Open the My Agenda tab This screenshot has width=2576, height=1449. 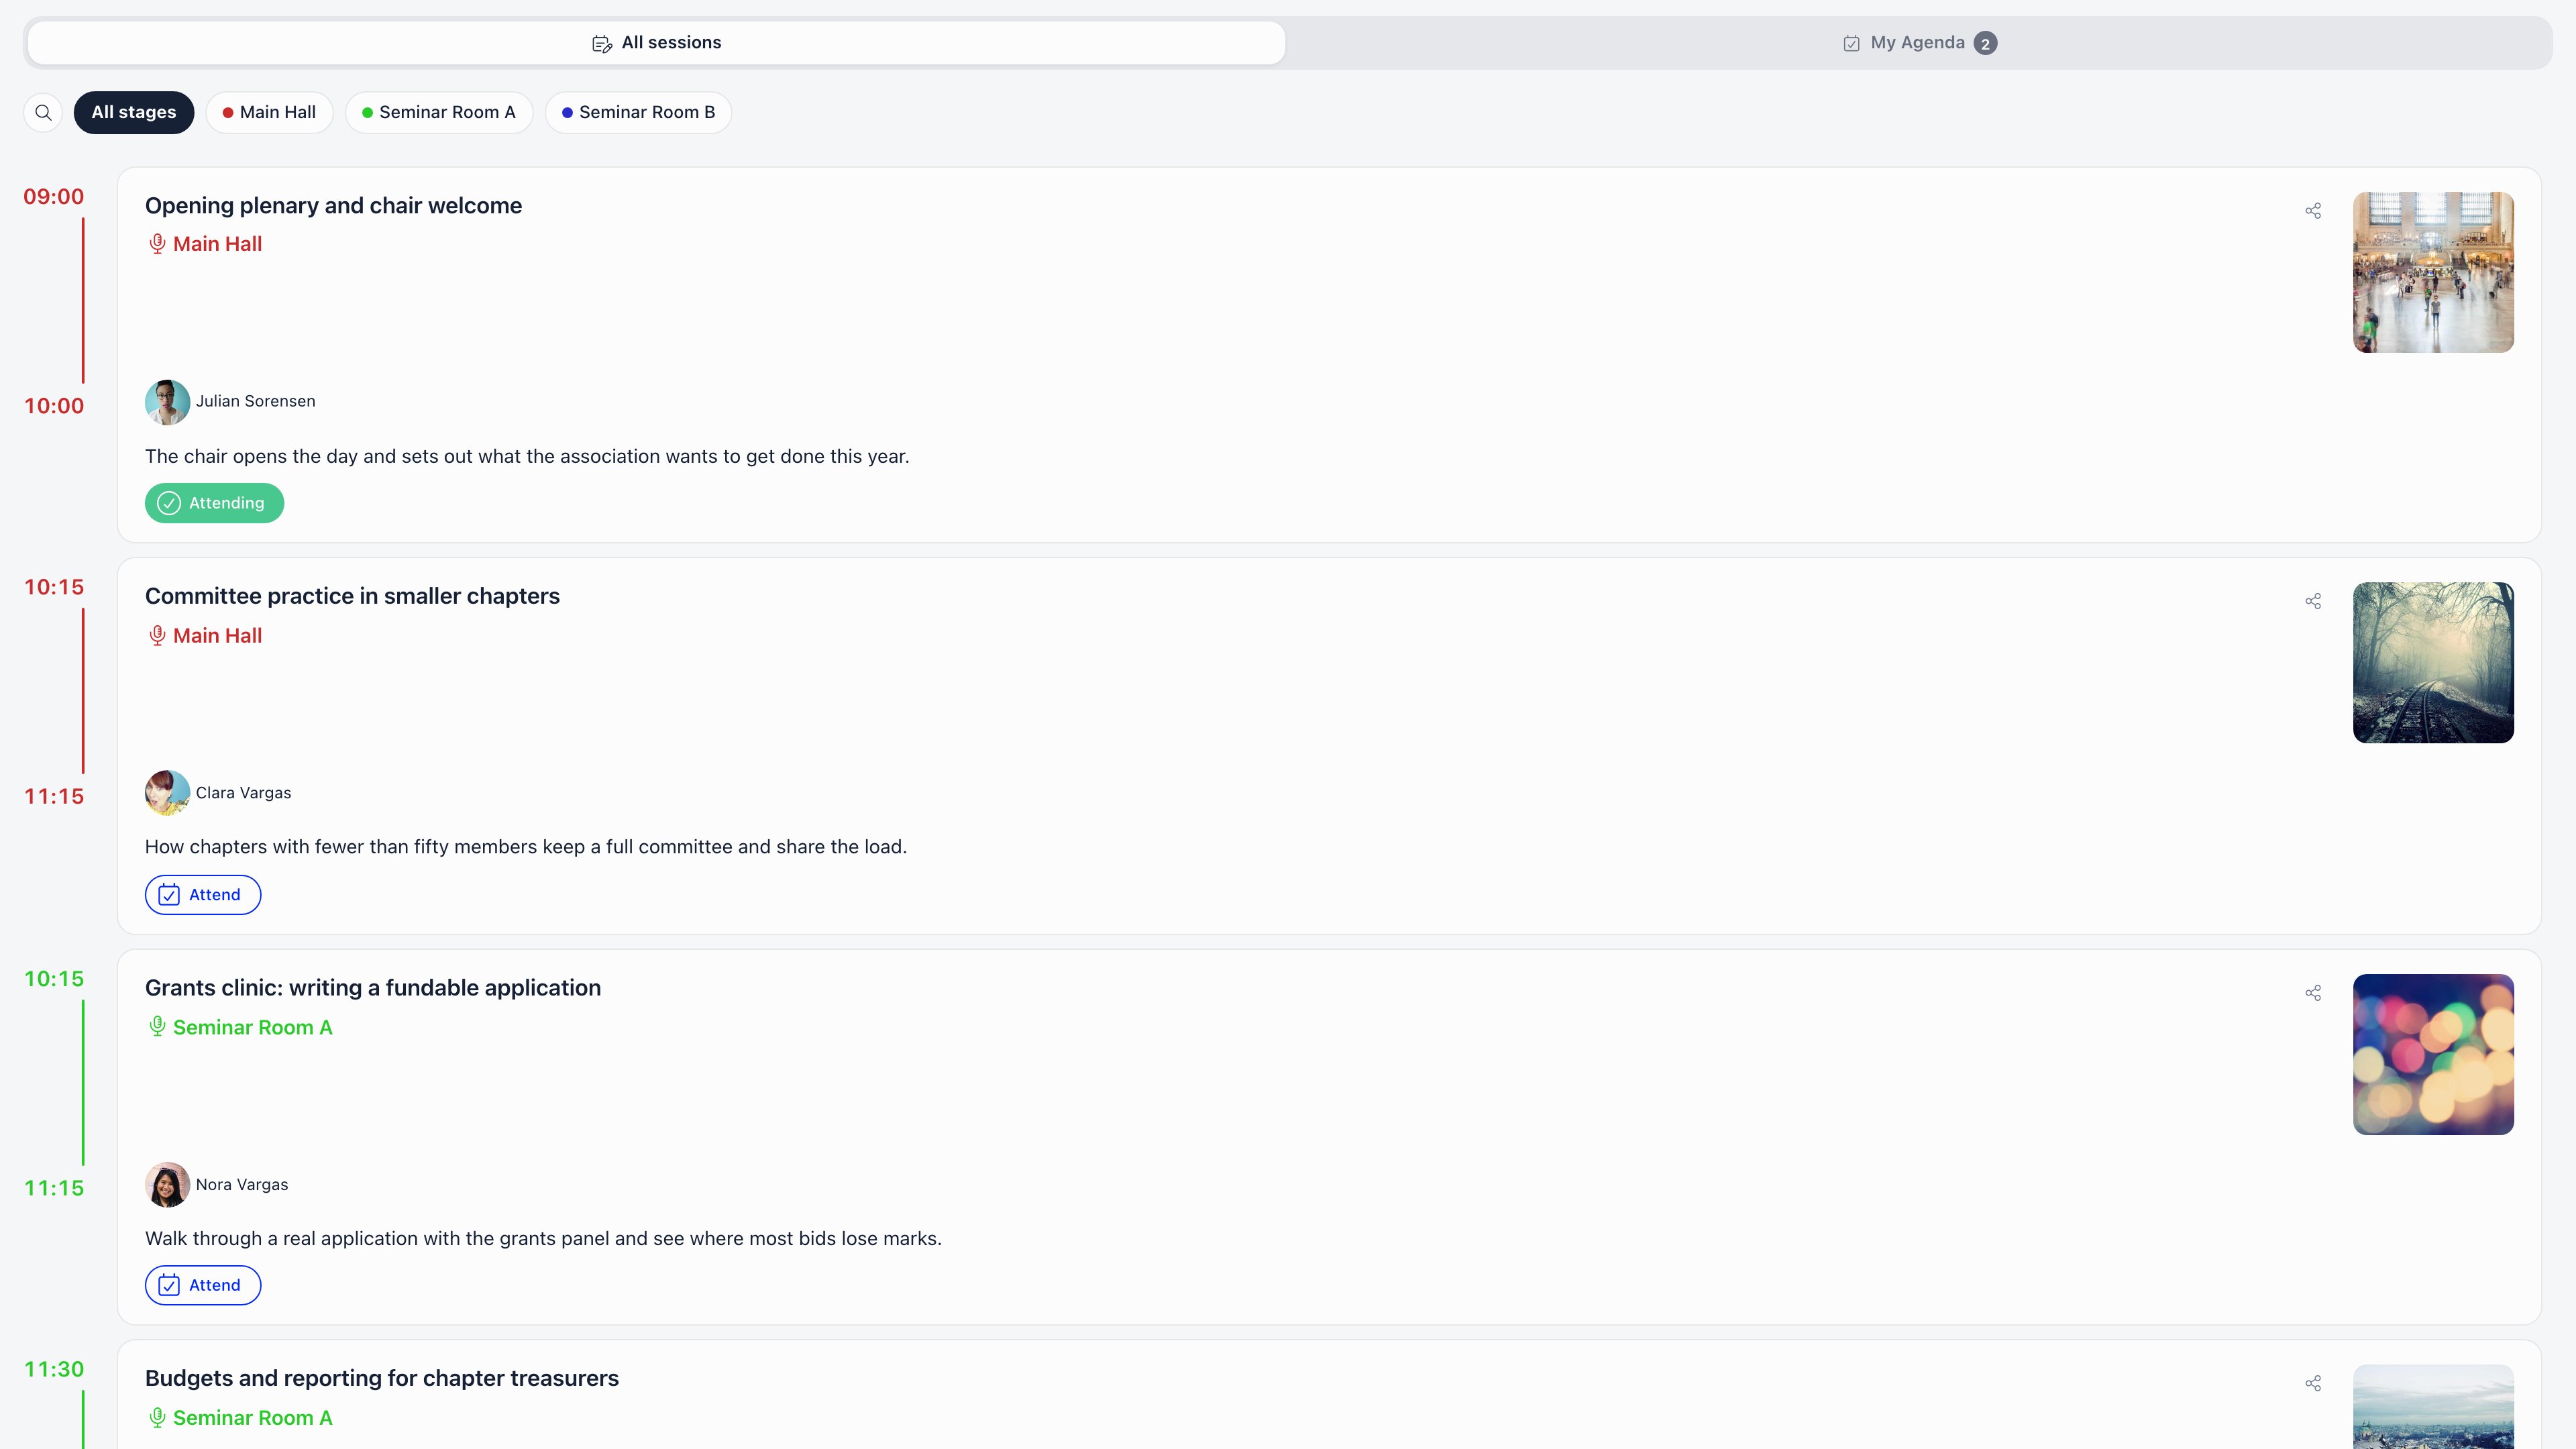click(x=1919, y=43)
